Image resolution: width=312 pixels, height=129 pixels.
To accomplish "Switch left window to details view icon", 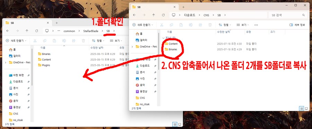I will [x=175, y=124].
